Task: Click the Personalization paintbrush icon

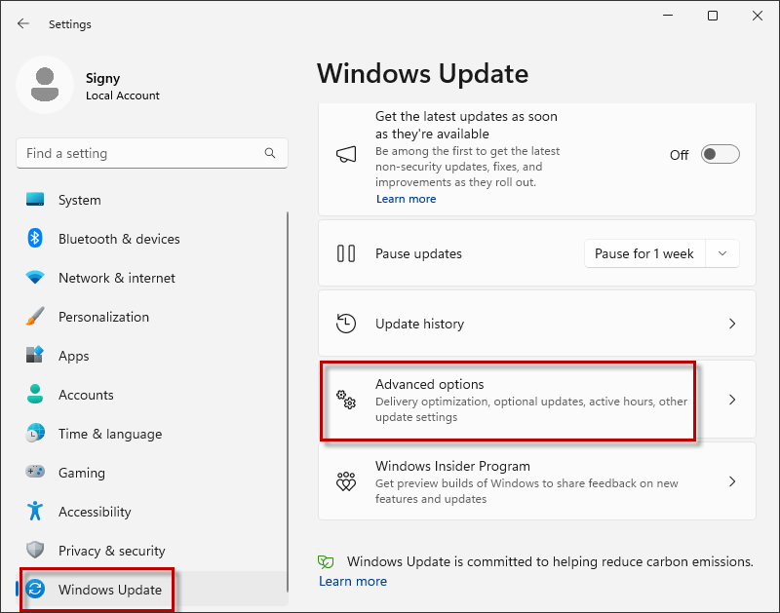Action: (x=35, y=316)
